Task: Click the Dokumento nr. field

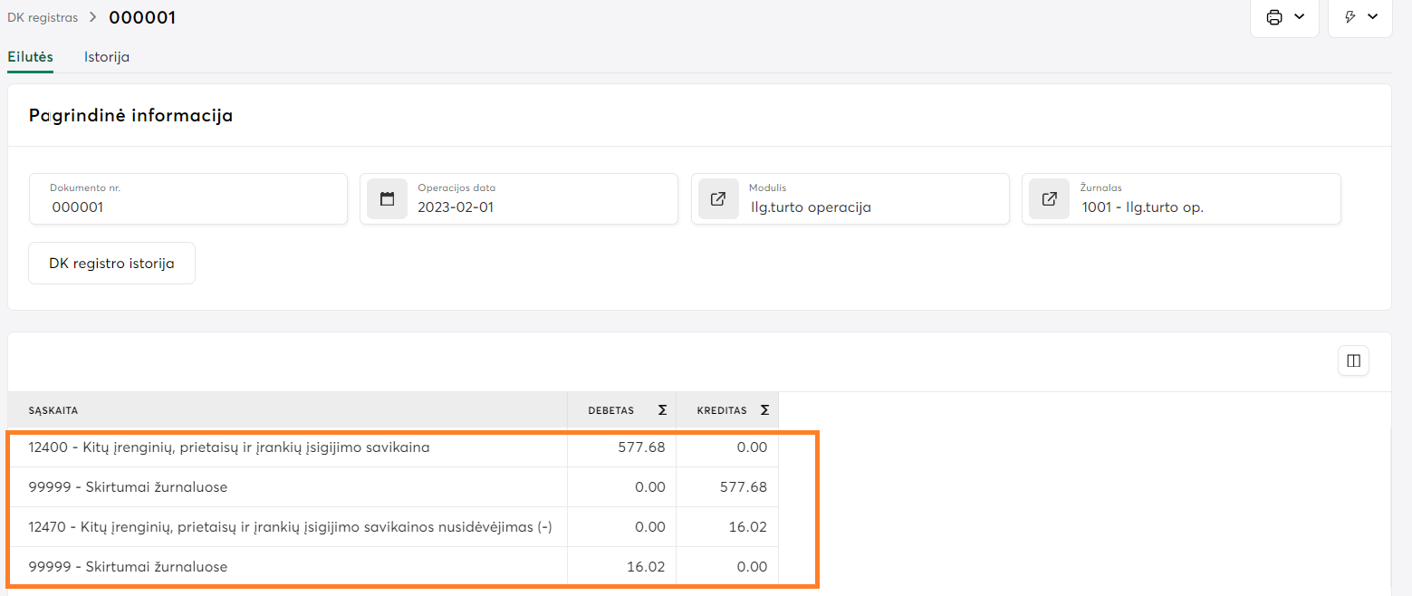Action: point(190,207)
